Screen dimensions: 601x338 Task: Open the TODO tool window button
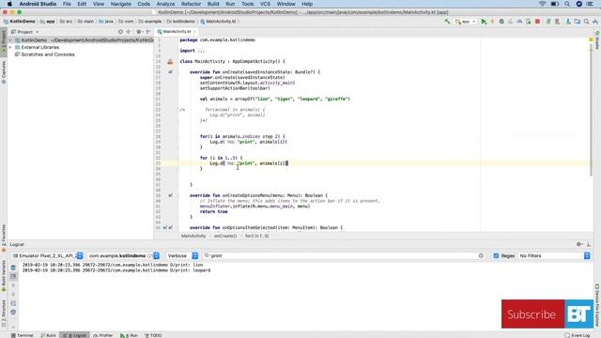pyautogui.click(x=153, y=335)
